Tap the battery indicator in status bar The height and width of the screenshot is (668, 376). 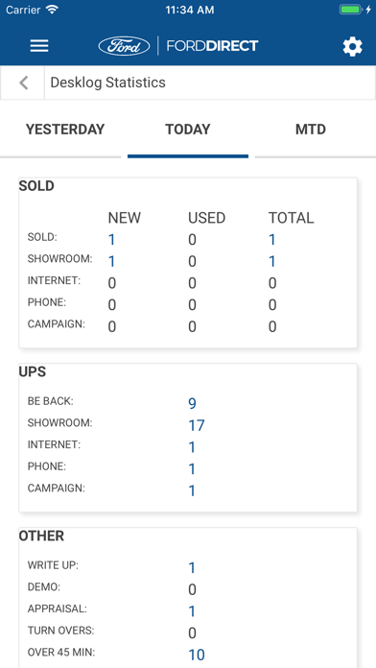pyautogui.click(x=350, y=10)
